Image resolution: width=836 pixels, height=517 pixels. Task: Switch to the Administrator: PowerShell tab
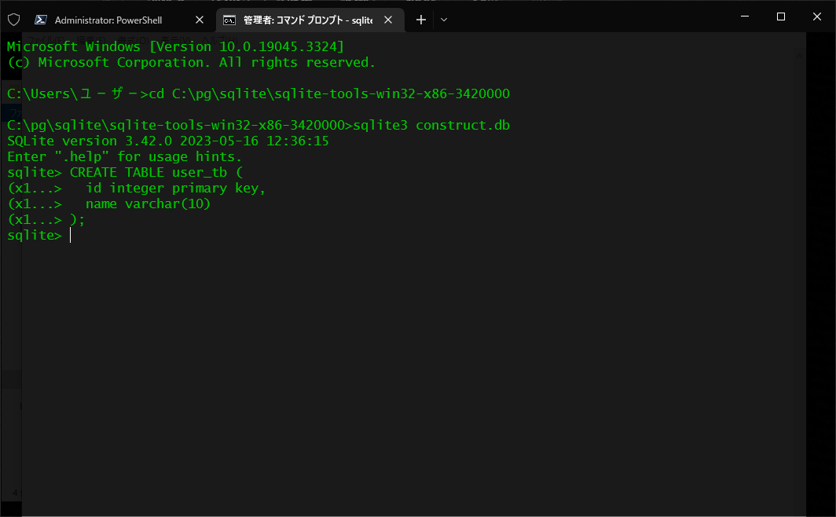[110, 19]
